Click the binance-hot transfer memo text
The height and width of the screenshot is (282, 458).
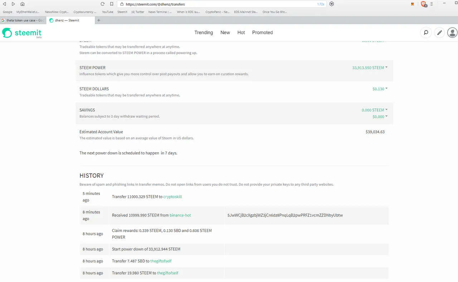pos(285,215)
